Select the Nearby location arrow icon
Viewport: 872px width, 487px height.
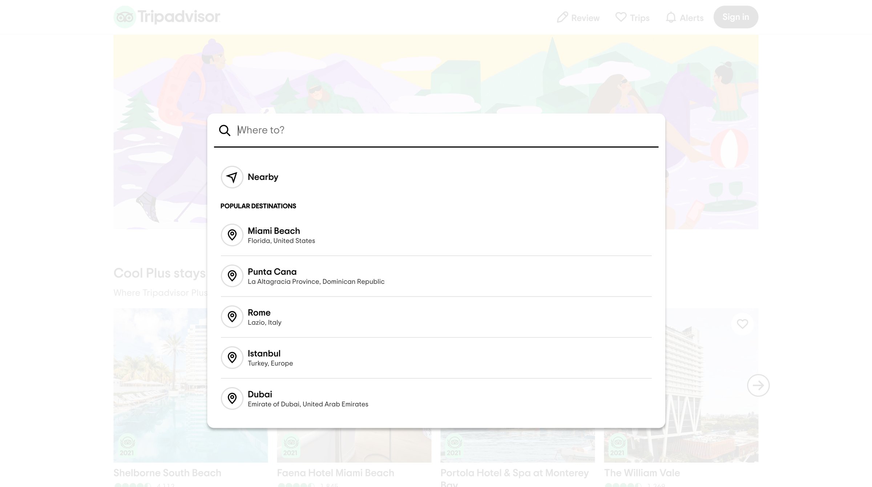(x=232, y=177)
